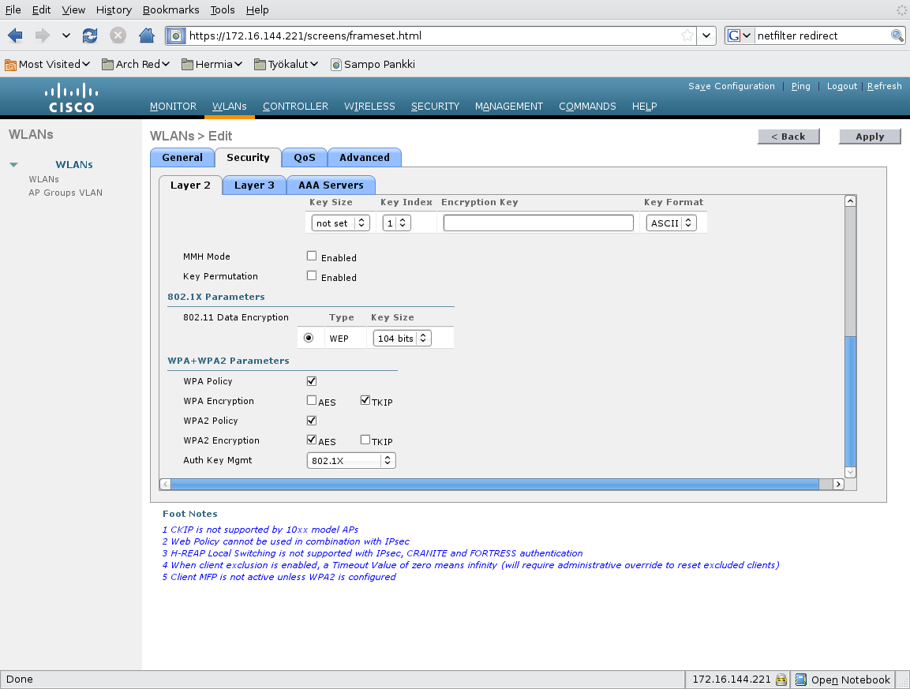Click the Apply button
Viewport: 910px width, 689px height.
(870, 137)
